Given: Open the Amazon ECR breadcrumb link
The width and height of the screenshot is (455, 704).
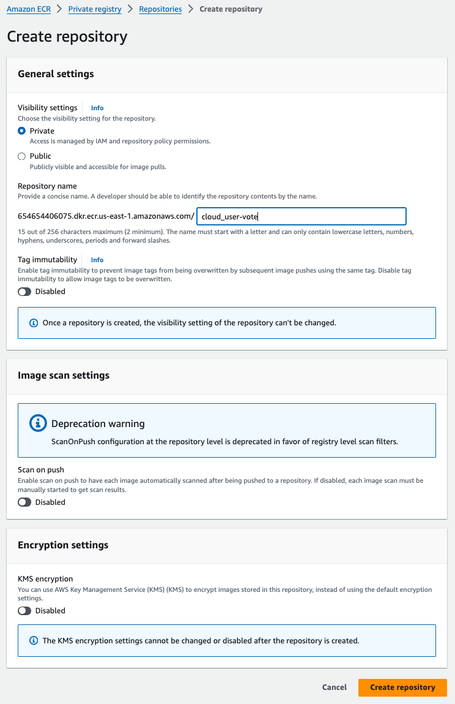Looking at the screenshot, I should pos(29,9).
